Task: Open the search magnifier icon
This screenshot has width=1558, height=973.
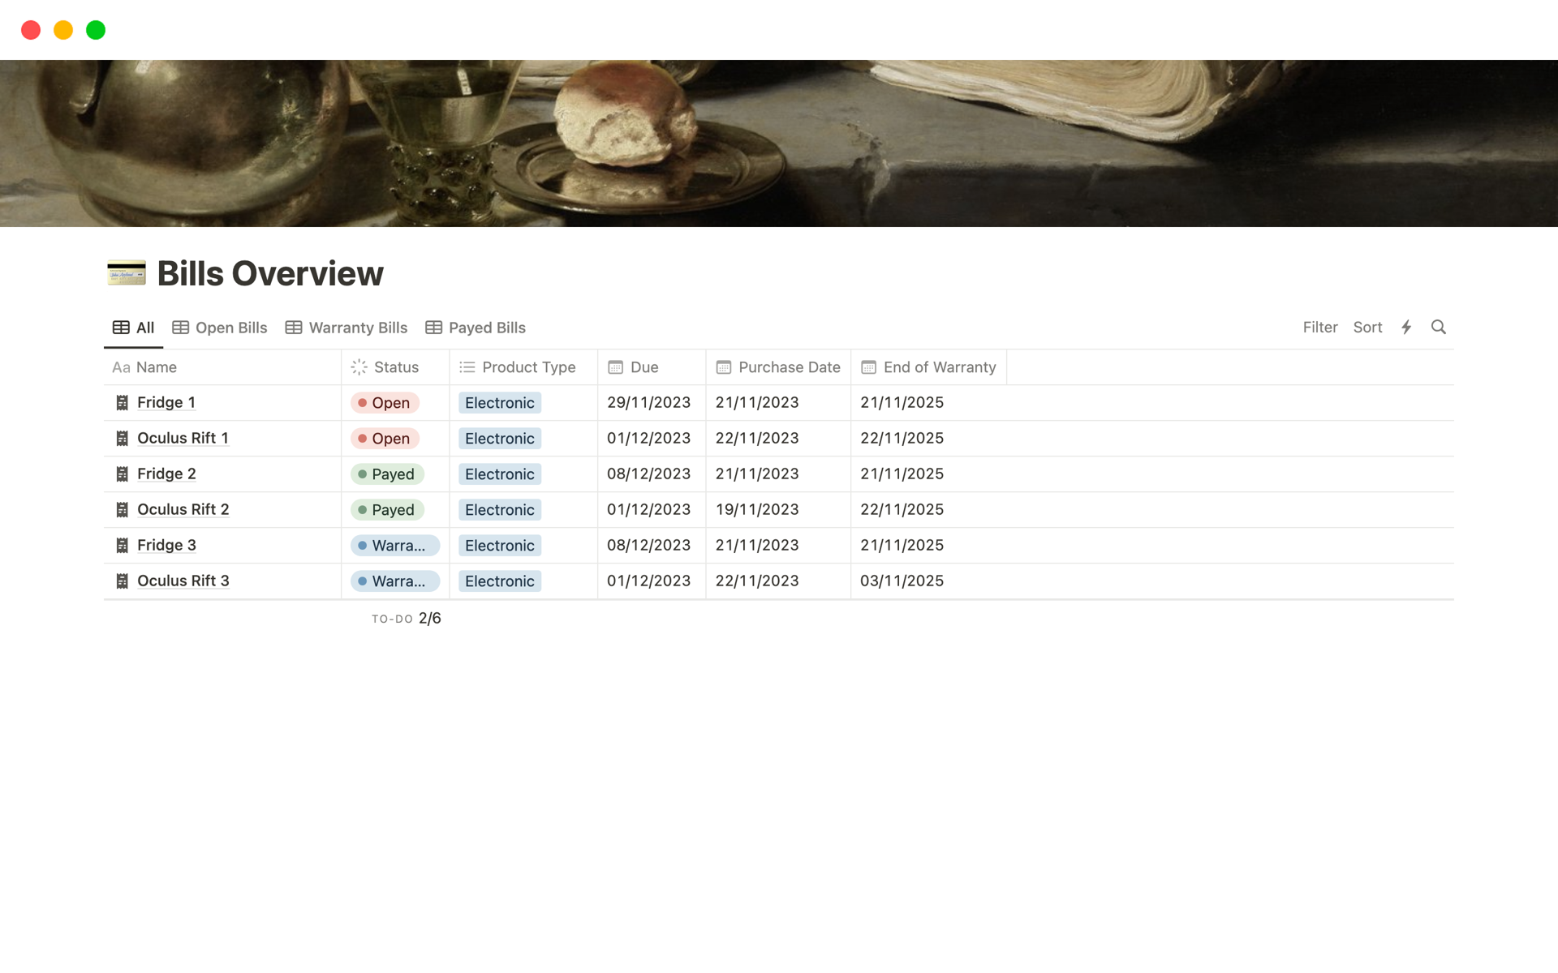Action: tap(1438, 327)
